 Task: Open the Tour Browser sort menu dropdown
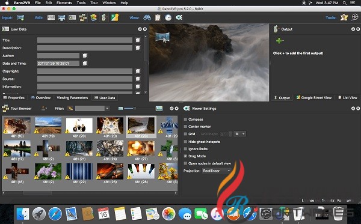click(44, 109)
